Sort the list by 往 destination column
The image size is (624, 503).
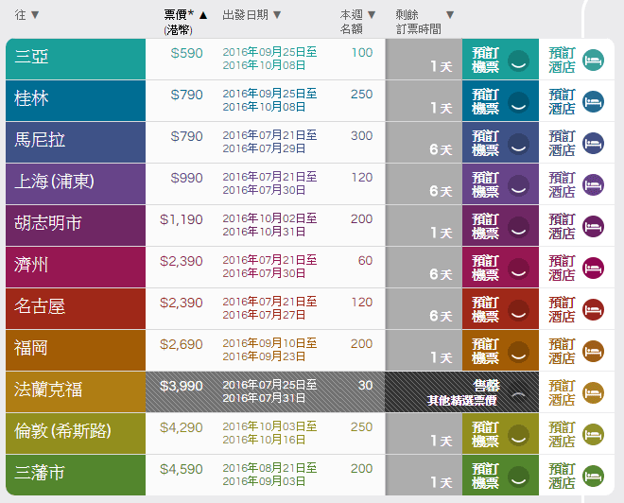click(x=27, y=15)
